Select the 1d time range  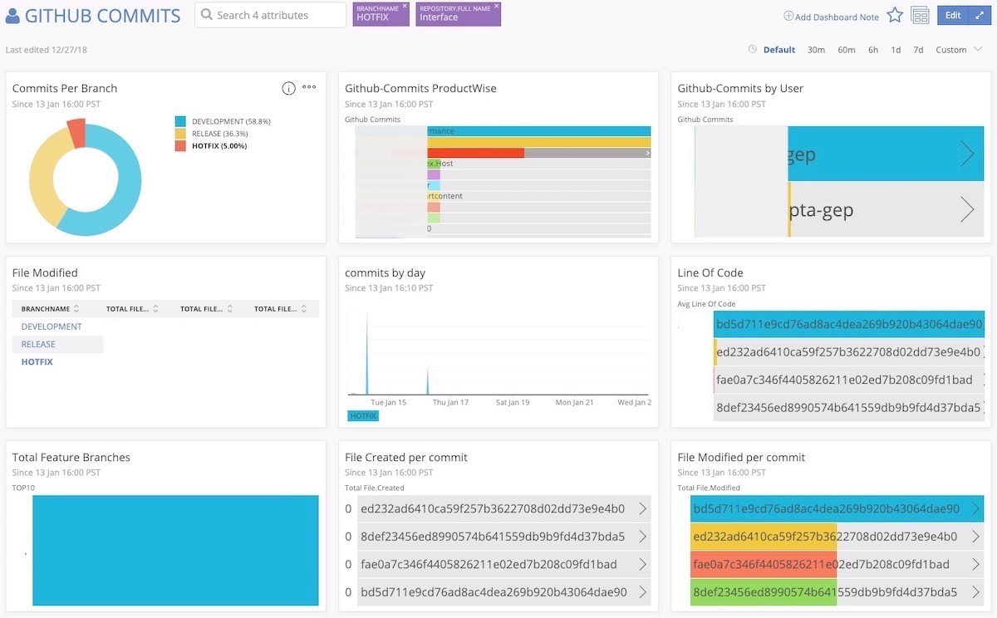pos(896,50)
